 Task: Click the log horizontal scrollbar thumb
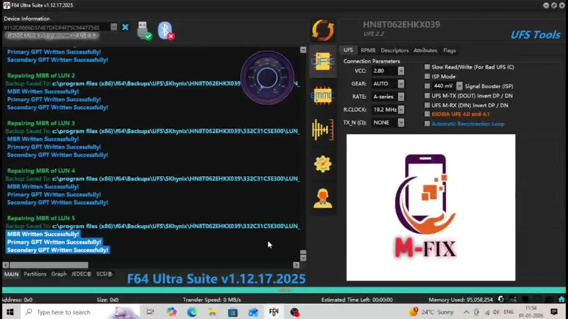tap(49, 265)
